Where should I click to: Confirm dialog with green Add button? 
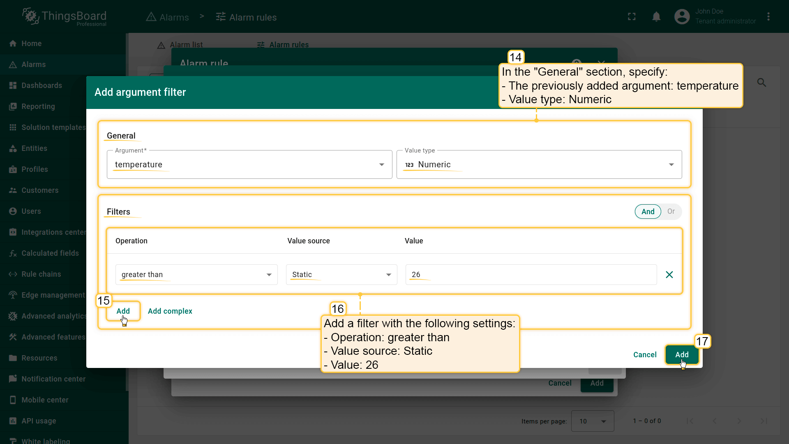681,355
